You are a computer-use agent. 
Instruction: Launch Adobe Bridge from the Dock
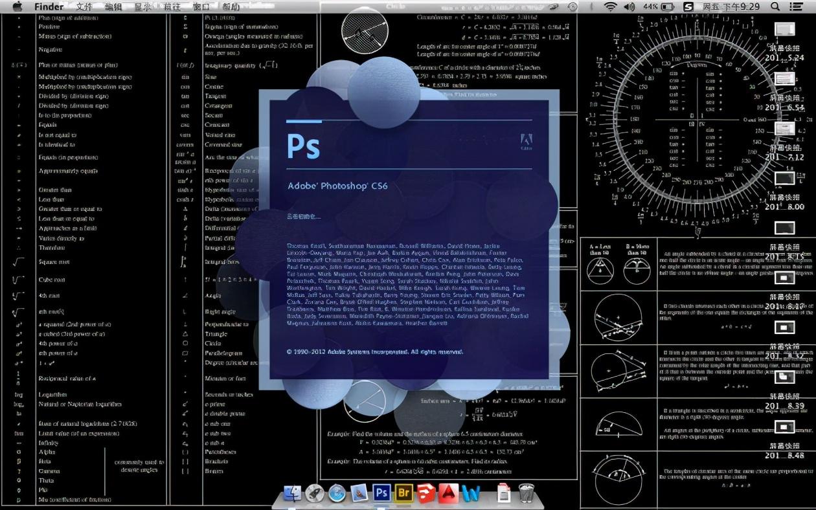[404, 493]
